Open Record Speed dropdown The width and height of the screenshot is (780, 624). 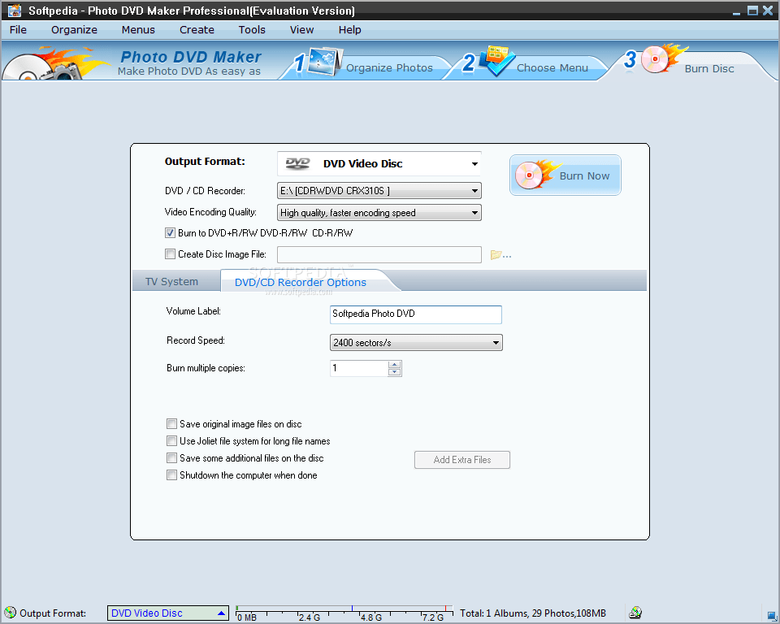pyautogui.click(x=416, y=342)
